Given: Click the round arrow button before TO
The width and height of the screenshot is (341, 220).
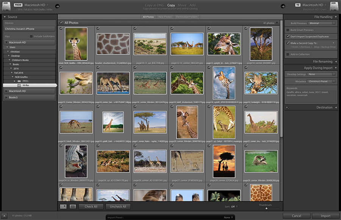Looking at the screenshot, I should point(283,6).
